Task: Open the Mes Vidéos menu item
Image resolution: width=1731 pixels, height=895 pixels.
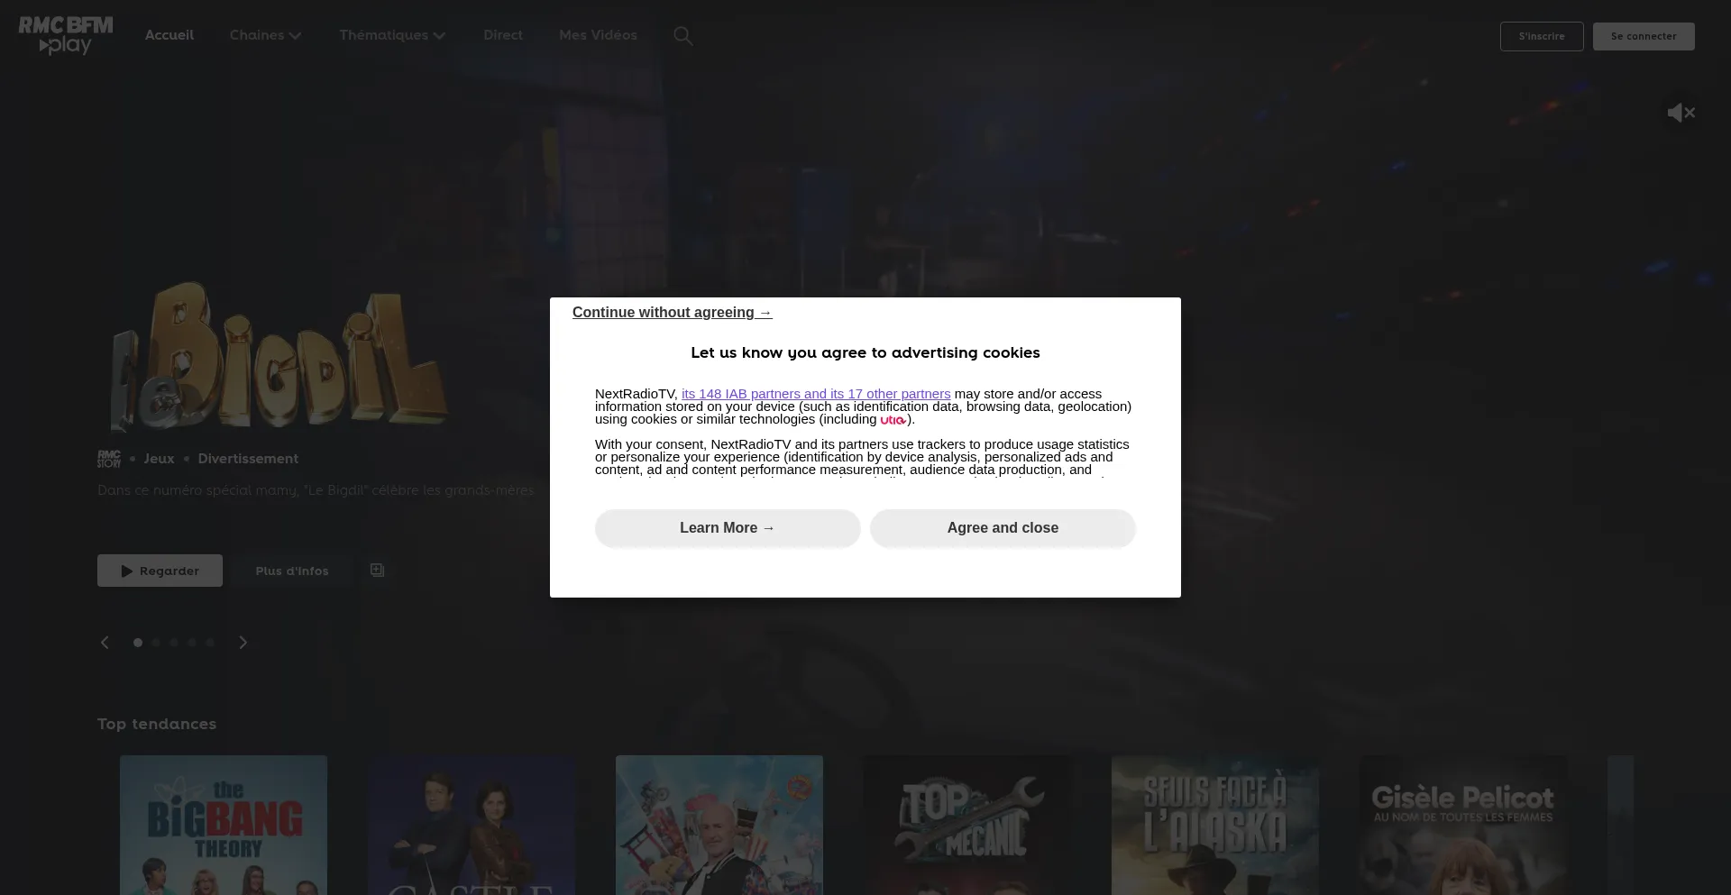Action: (598, 35)
